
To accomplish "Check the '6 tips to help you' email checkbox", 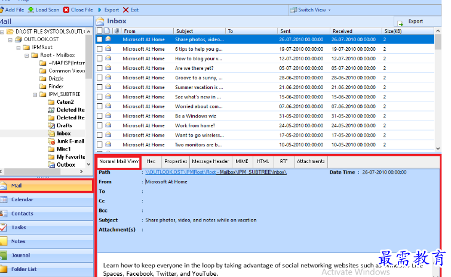I will [x=100, y=49].
